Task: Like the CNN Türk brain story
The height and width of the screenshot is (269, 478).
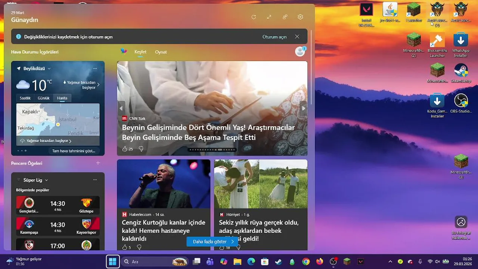Action: pyautogui.click(x=125, y=149)
